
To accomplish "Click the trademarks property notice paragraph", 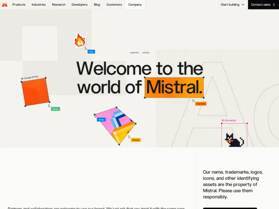I will click(233, 185).
